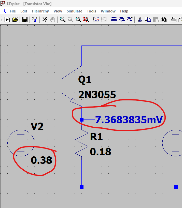Zoom in with the plus magnifier icon
Image resolution: width=182 pixels, height=208 pixels.
[63, 20]
